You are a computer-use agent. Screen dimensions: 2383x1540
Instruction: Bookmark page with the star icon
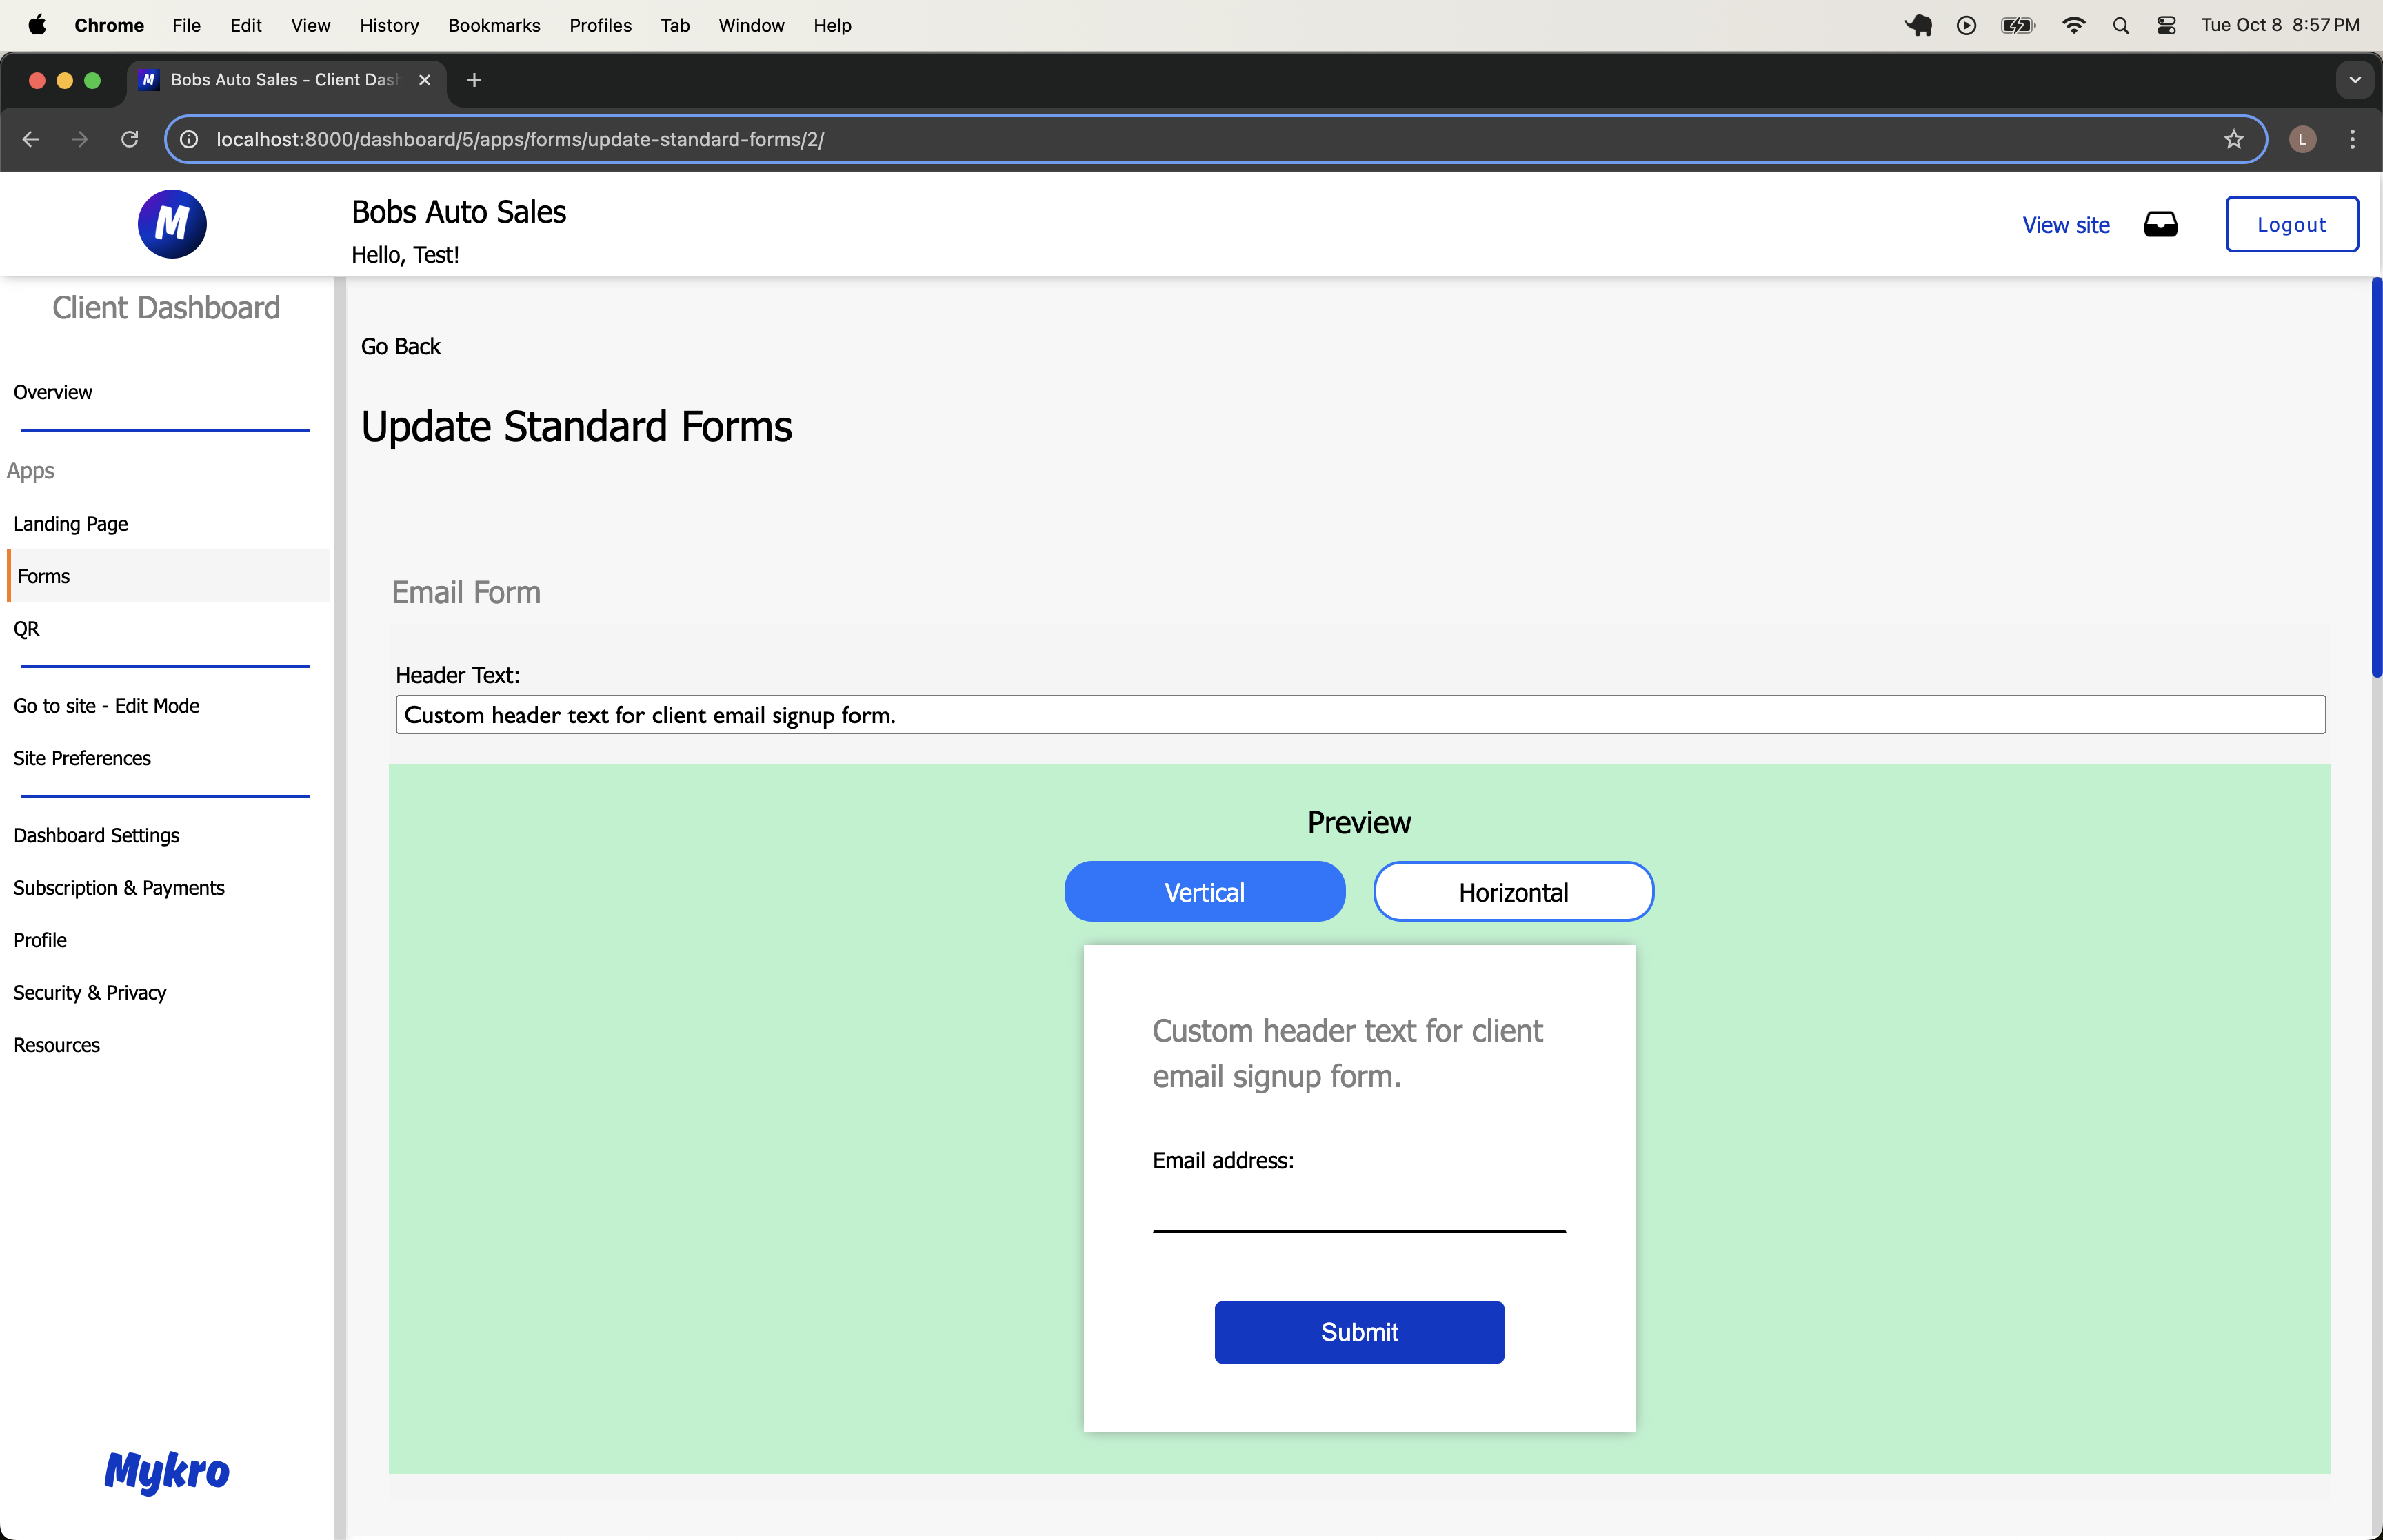(2233, 140)
